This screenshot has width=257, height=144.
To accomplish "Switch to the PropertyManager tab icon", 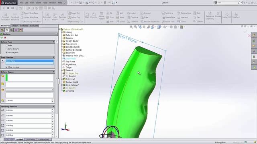I will coord(7,30).
